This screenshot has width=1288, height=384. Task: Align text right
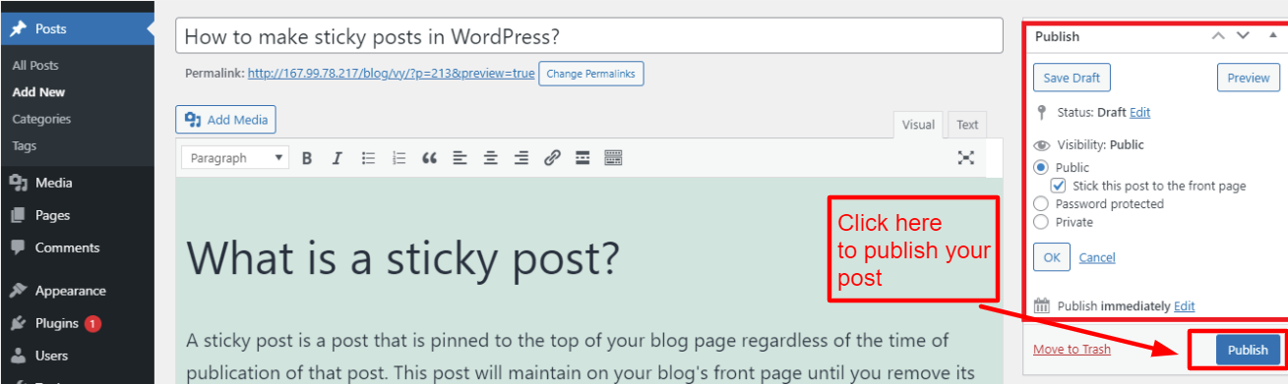click(x=521, y=158)
